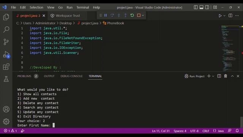Close the project.java tab
Screen dimensions: 243x137
44,16
